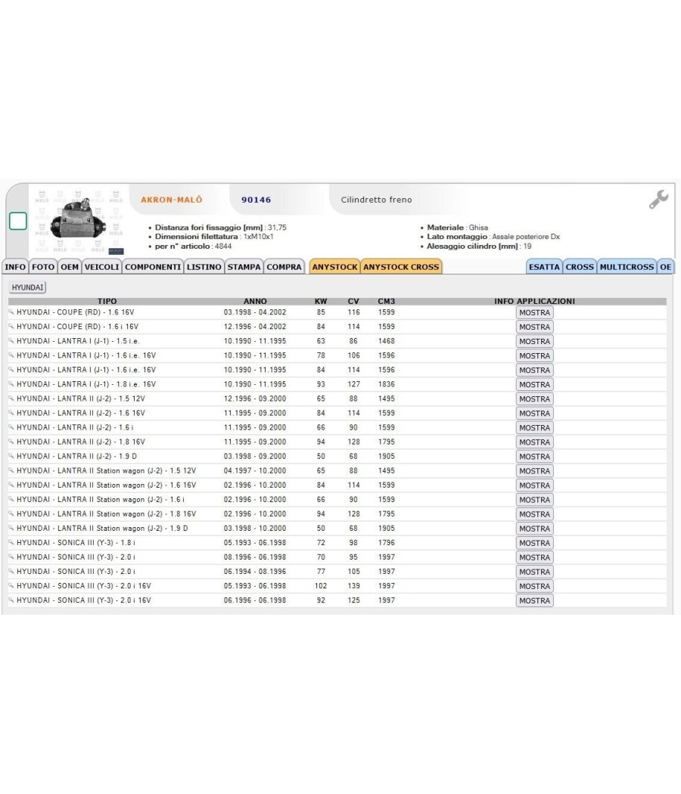Open the OEM tab
Image resolution: width=681 pixels, height=794 pixels.
click(70, 267)
